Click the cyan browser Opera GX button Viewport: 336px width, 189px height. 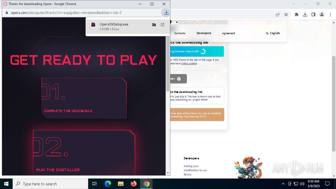click(197, 51)
